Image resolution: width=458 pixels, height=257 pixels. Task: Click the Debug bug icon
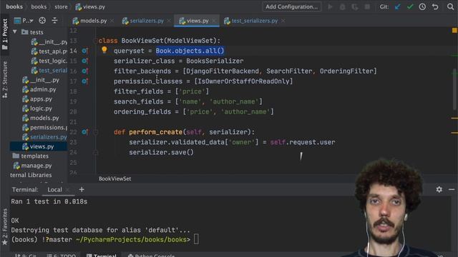[x=342, y=6]
